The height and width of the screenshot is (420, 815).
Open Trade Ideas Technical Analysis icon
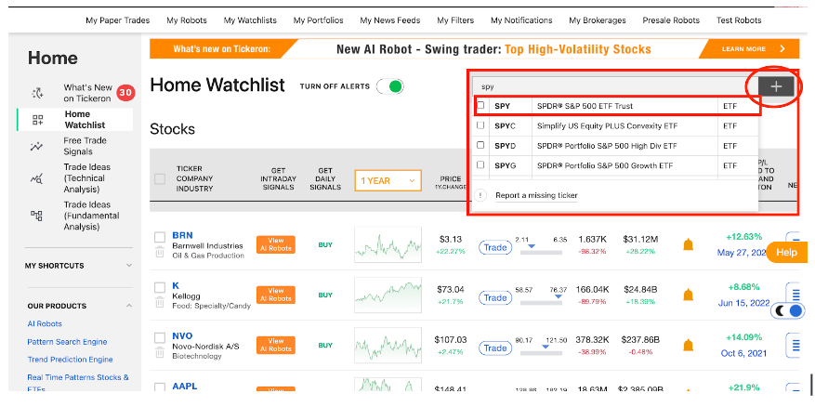pos(36,178)
